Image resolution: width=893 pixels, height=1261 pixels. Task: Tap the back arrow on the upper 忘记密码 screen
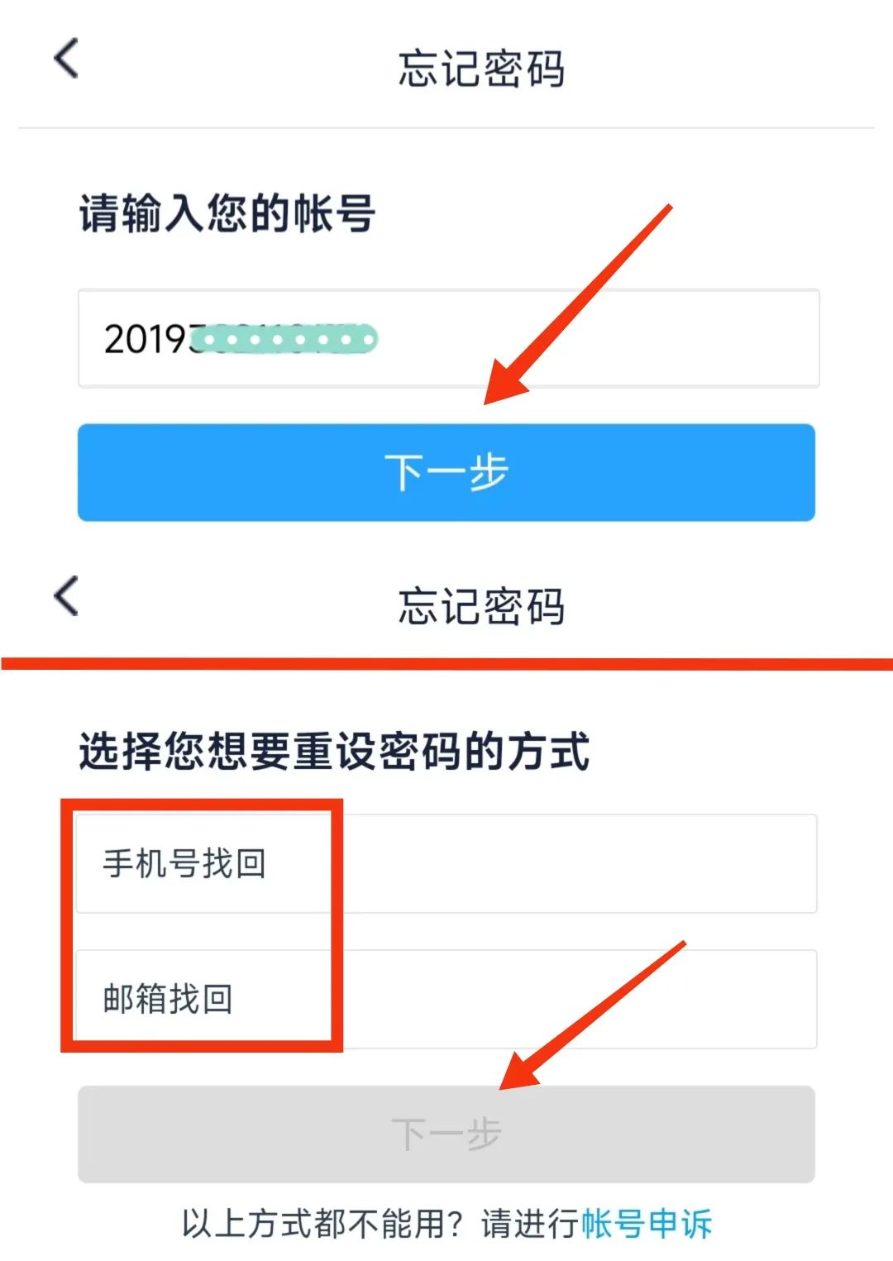coord(66,59)
